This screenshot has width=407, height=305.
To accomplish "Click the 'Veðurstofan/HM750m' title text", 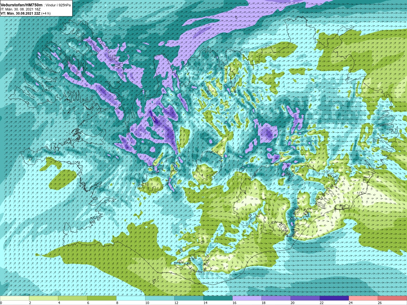I will point(22,5).
